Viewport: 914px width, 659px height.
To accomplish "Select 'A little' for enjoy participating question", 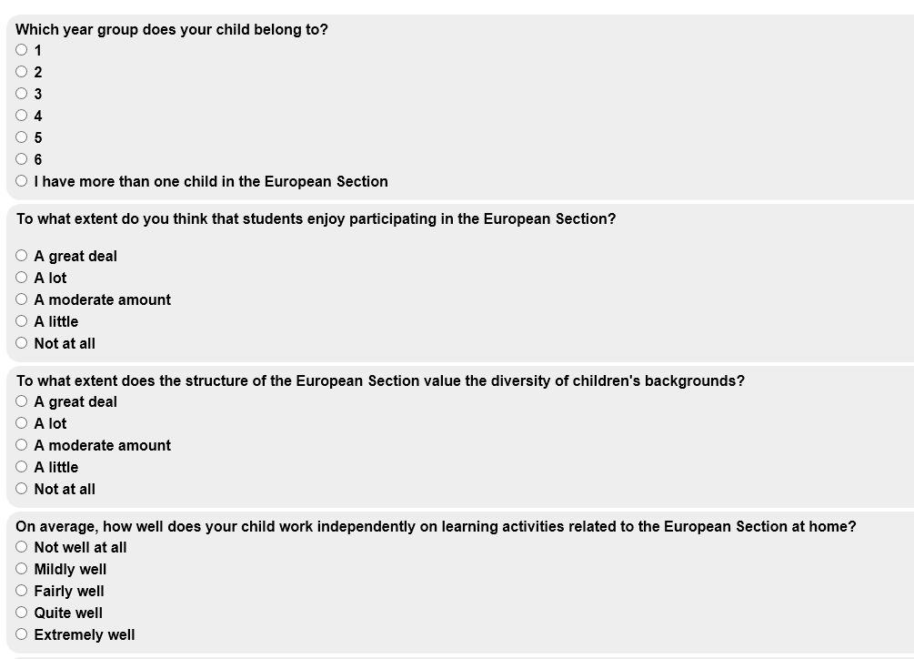I will pos(22,321).
